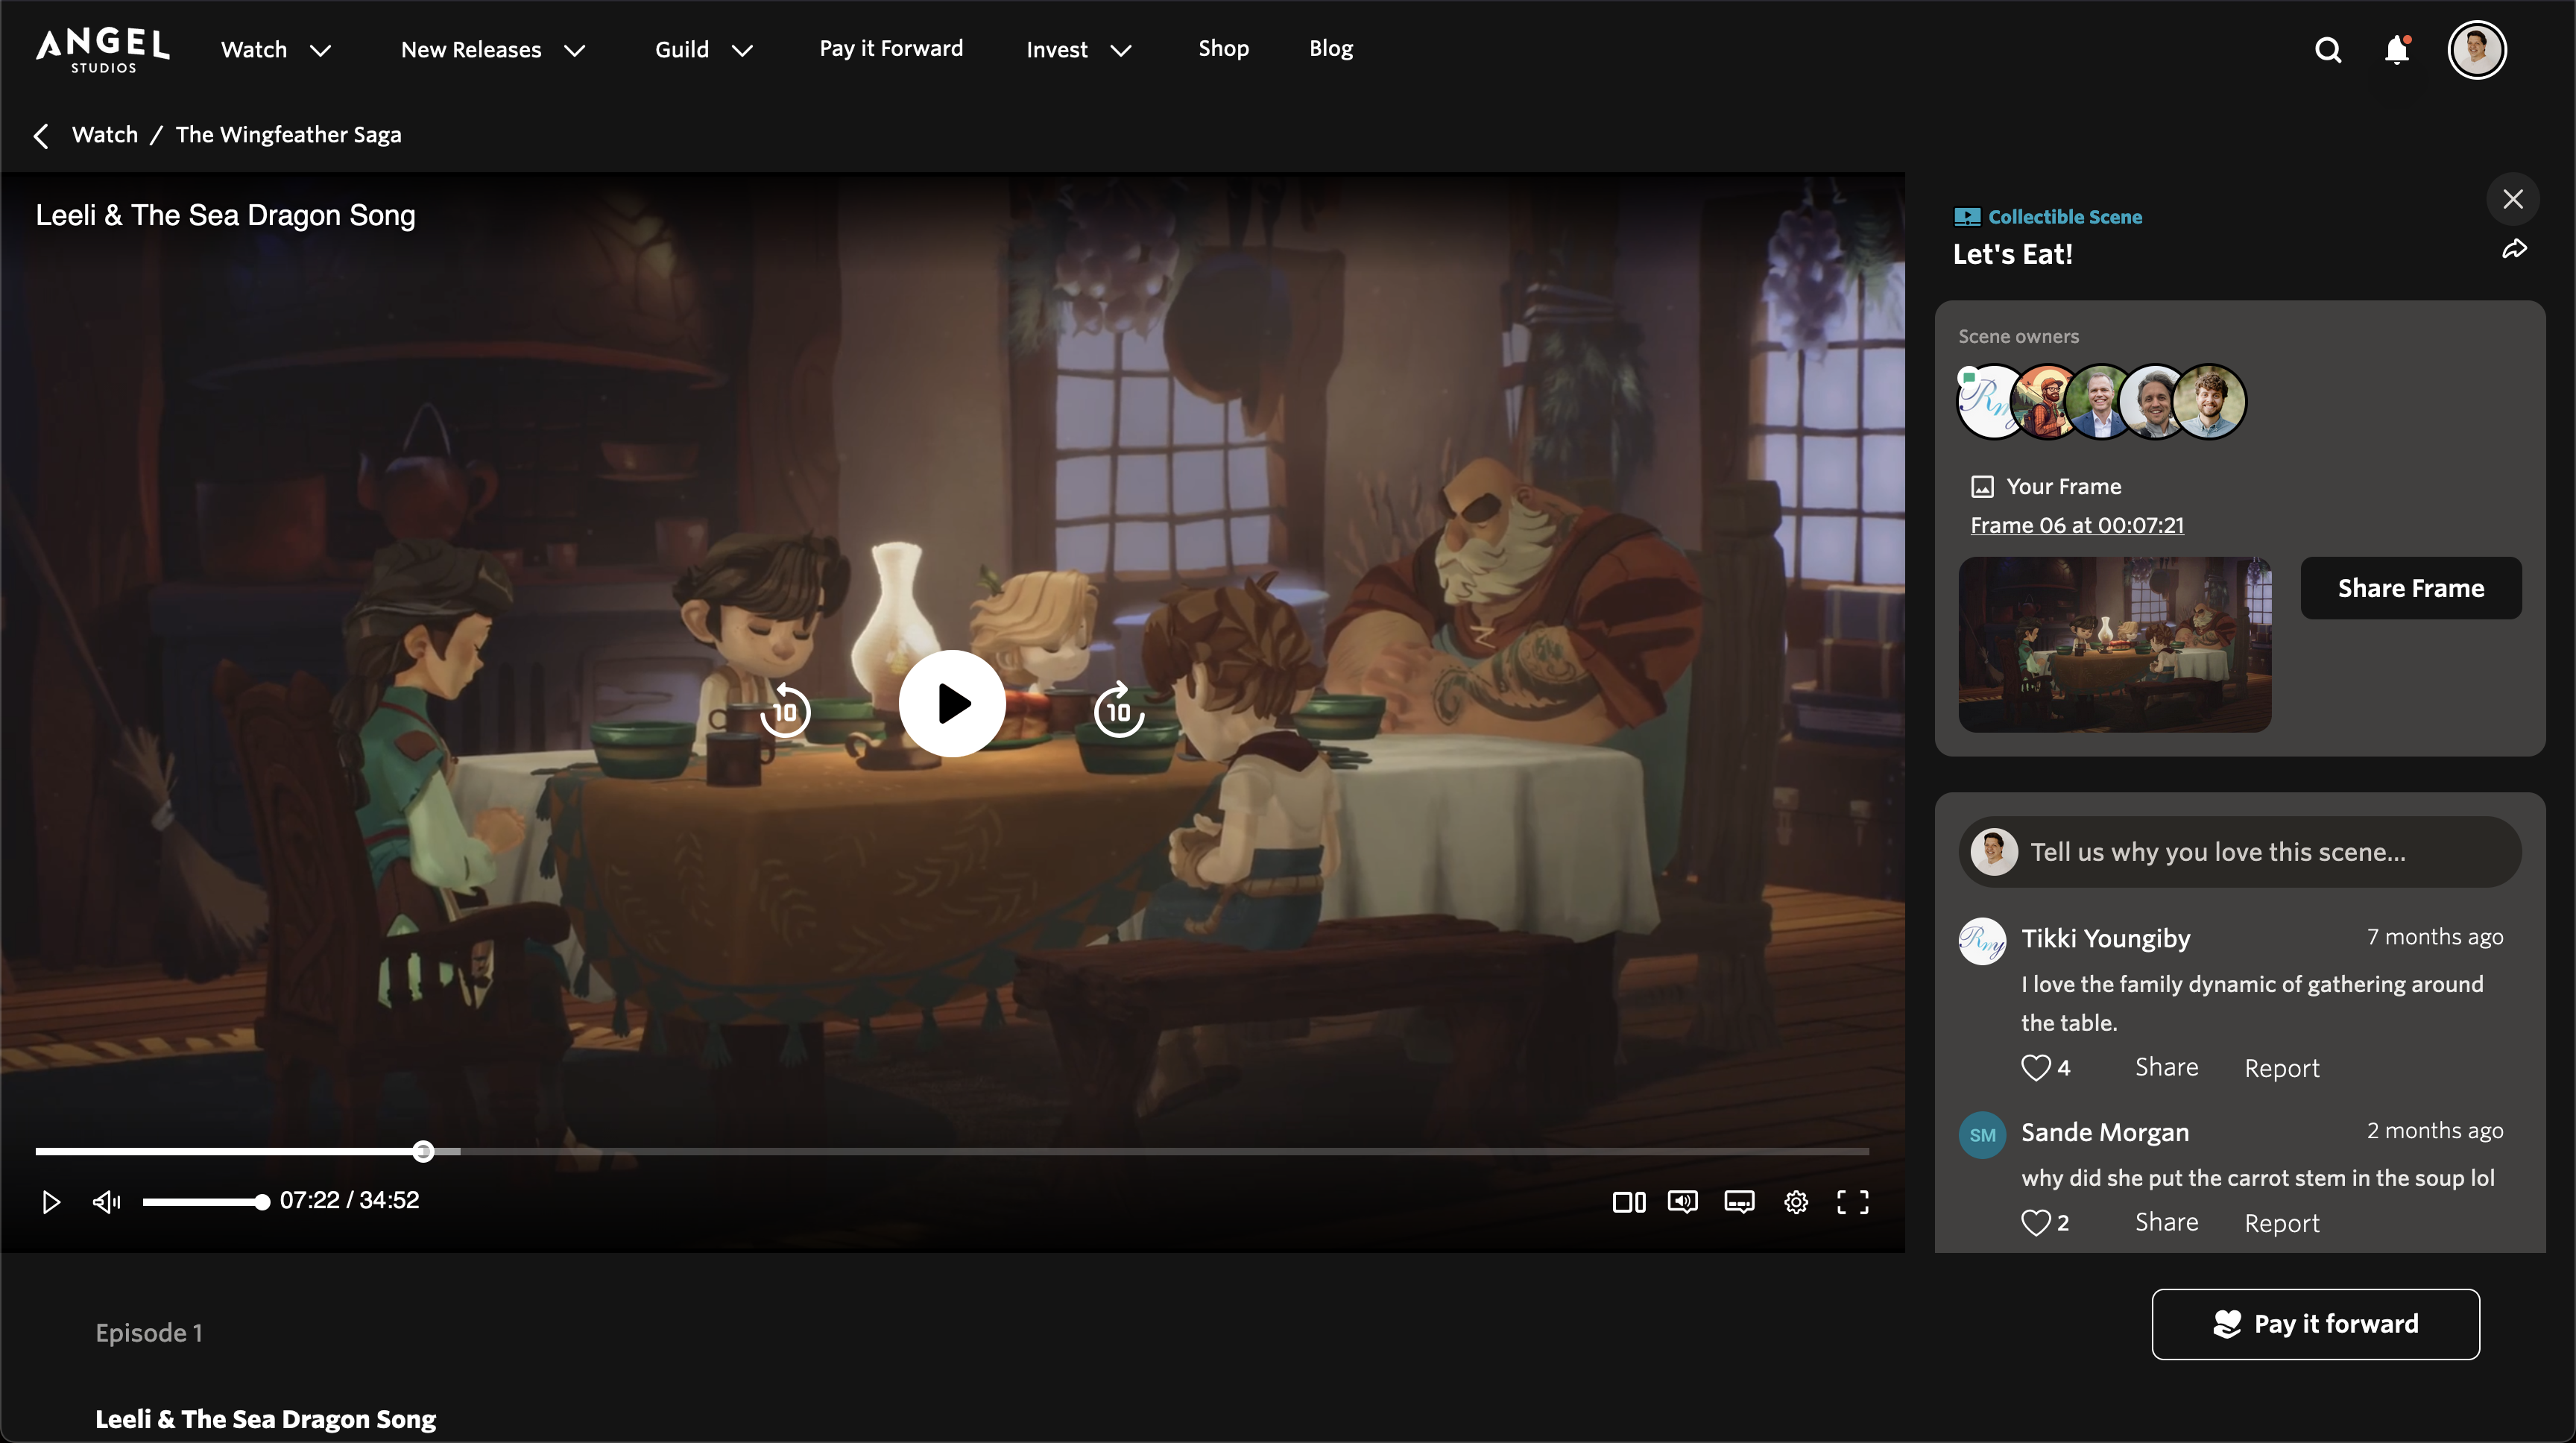Mute the video with the speaker icon
The height and width of the screenshot is (1443, 2576).
point(106,1202)
